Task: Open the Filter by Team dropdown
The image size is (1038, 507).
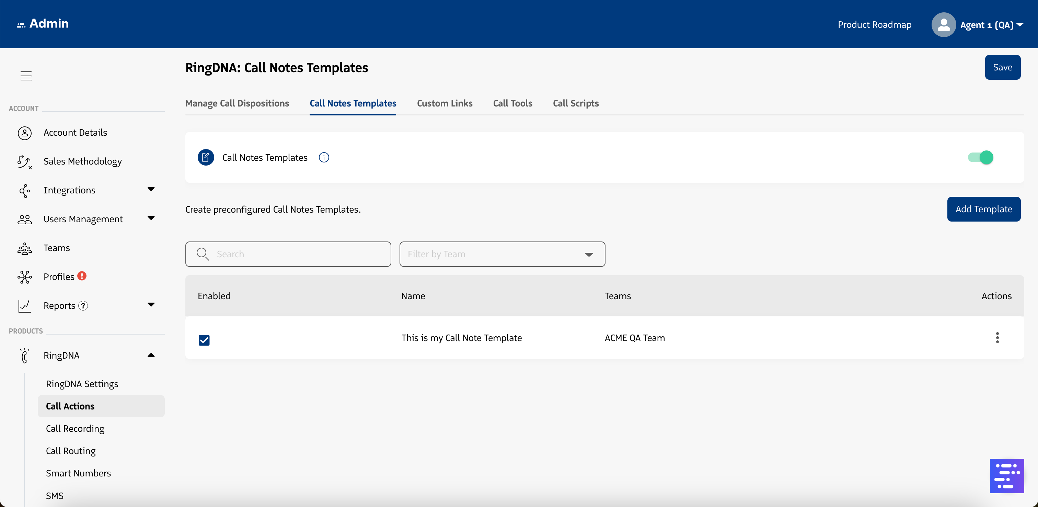Action: click(502, 254)
